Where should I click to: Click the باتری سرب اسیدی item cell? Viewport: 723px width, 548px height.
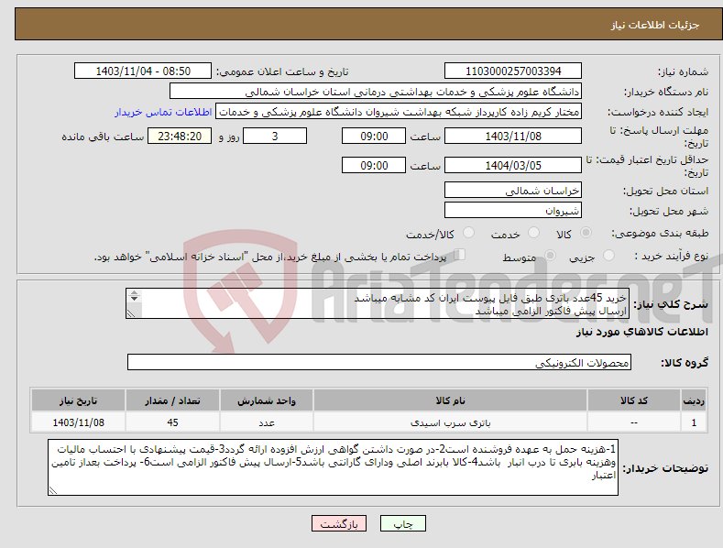[x=451, y=422]
